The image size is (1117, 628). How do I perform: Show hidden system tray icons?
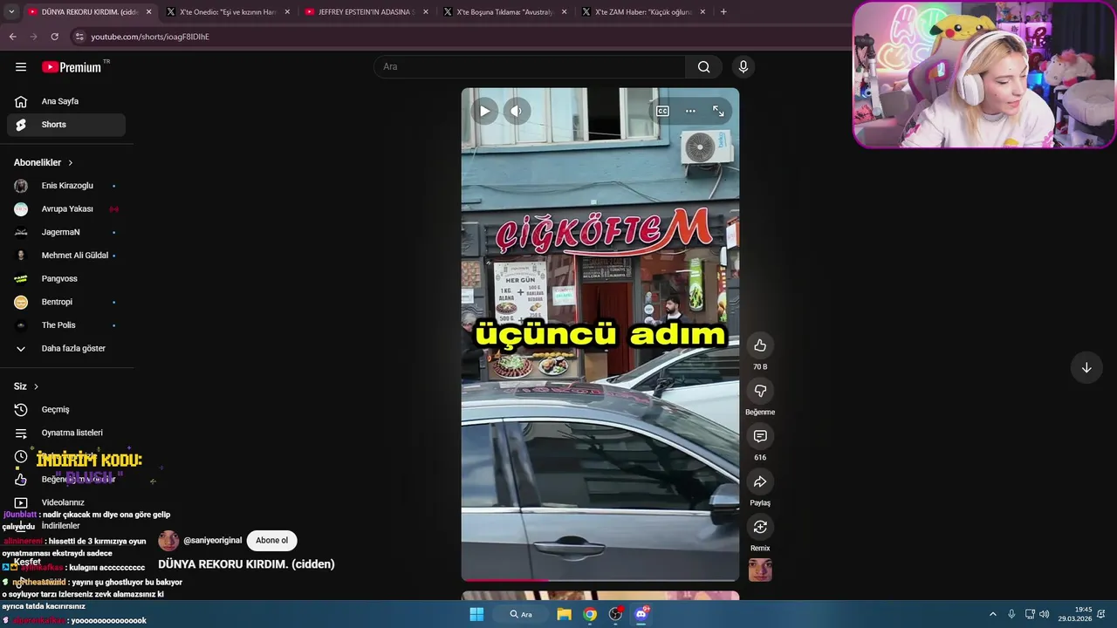click(992, 614)
